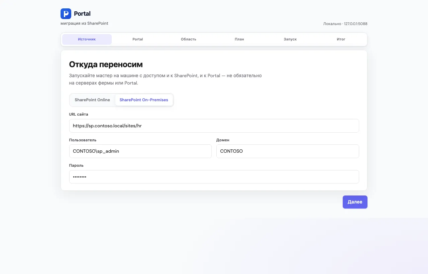Click into the Пользователь field
The height and width of the screenshot is (274, 428).
[140, 151]
